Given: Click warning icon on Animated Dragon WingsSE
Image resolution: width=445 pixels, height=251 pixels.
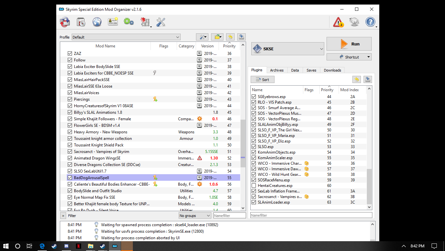Looking at the screenshot, I should point(200,158).
